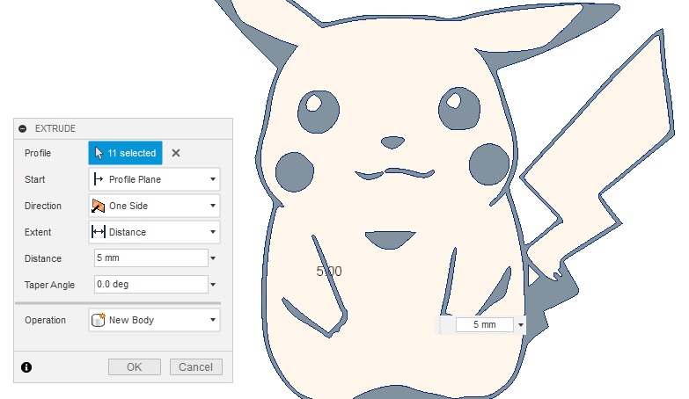Expand the Distance field dropdown arrow

point(213,258)
